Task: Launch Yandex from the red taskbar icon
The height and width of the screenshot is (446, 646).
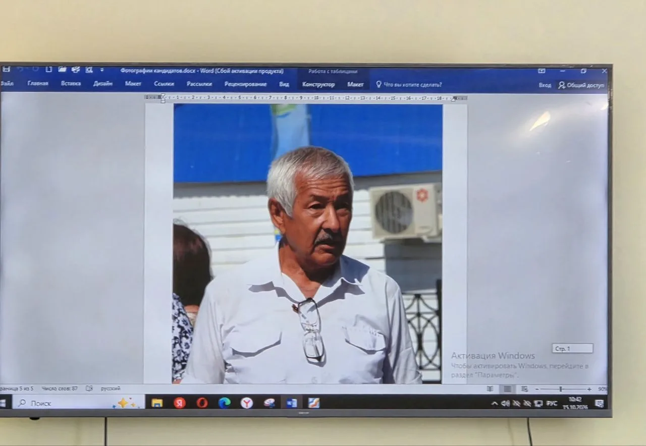Action: tap(180, 403)
